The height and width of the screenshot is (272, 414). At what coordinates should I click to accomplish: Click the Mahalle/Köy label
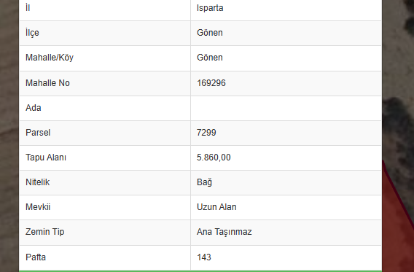point(50,58)
